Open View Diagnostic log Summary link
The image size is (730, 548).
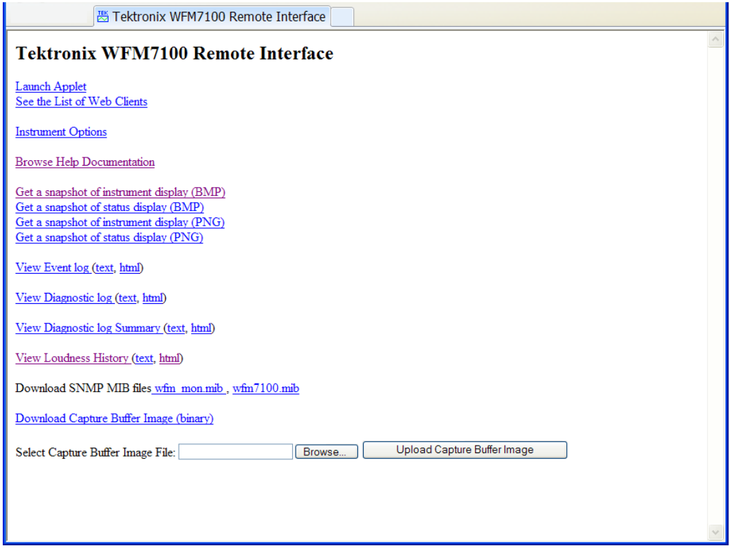point(88,328)
